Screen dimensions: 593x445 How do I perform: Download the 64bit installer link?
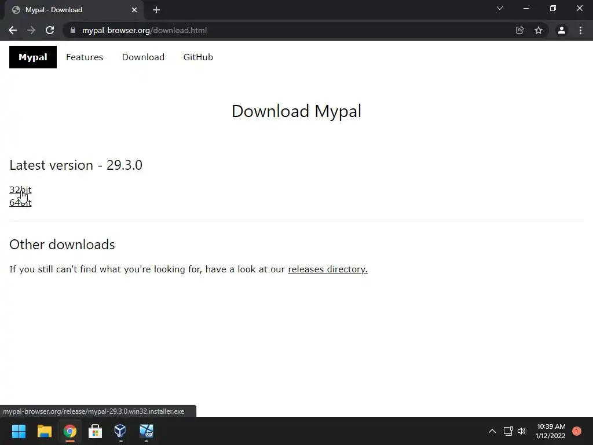pyautogui.click(x=20, y=202)
